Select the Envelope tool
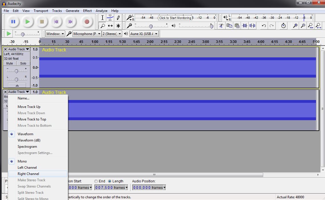 pyautogui.click(x=110, y=18)
